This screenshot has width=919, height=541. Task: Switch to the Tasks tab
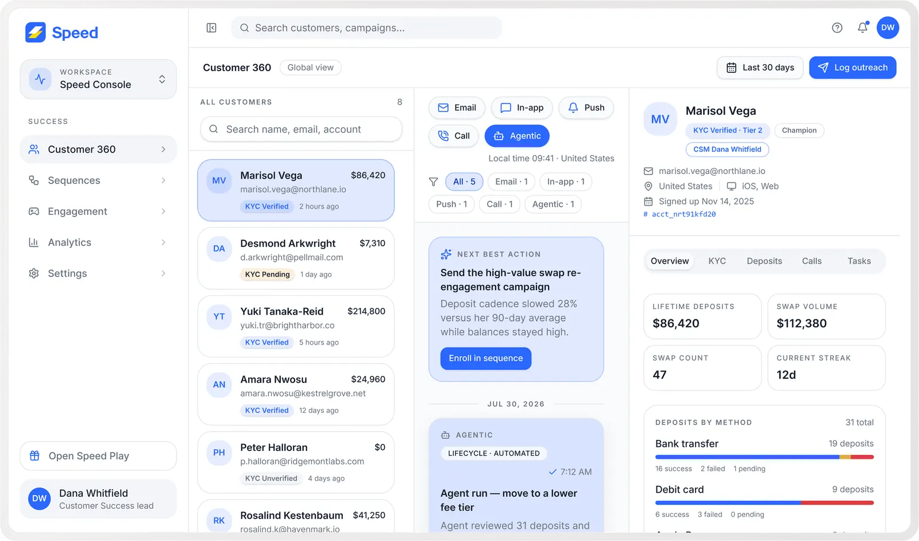[859, 261]
